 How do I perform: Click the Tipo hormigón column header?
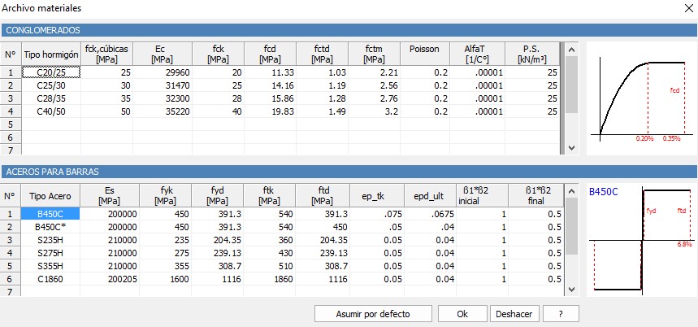(50, 54)
